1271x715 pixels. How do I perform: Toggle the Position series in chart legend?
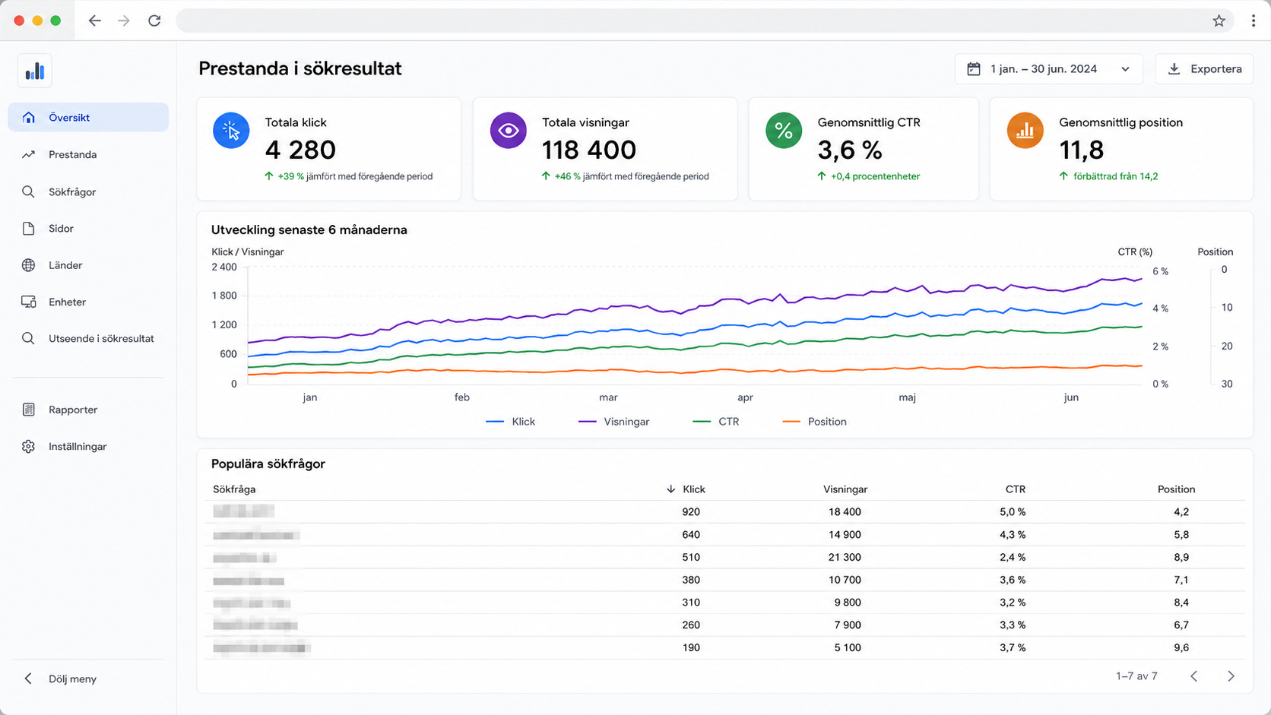814,422
